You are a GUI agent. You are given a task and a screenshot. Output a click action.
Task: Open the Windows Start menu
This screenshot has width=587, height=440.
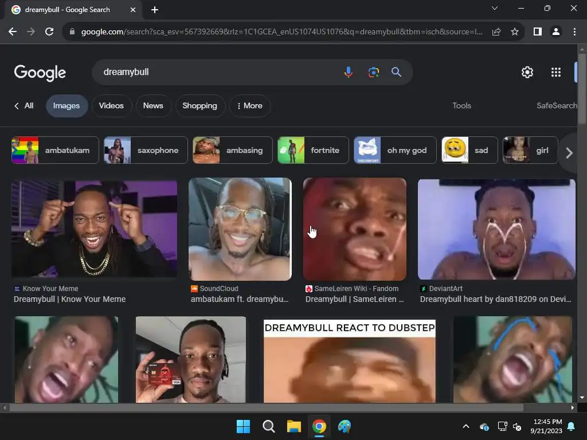[x=243, y=426]
